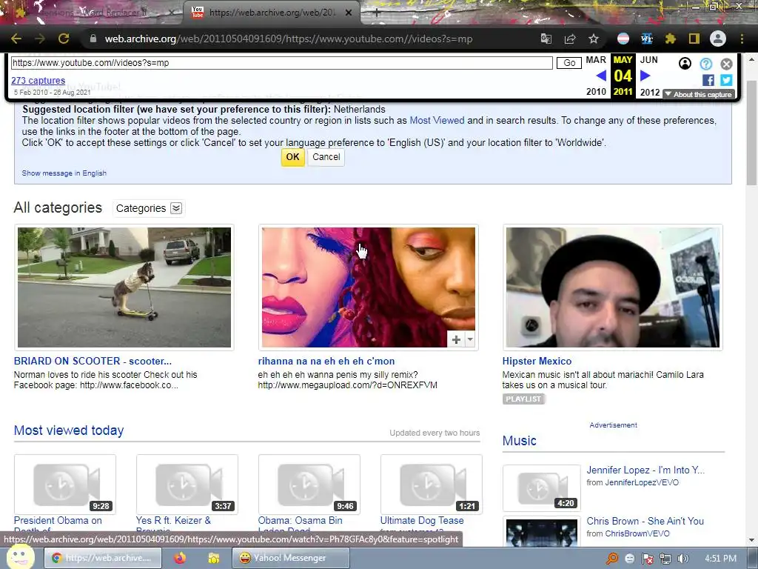Viewport: 758px width, 569px height.
Task: Click the smiley start button on taskbar
Action: click(x=20, y=557)
